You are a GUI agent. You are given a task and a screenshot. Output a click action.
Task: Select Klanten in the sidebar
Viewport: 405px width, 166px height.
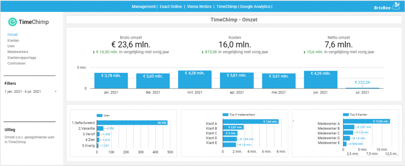pos(13,40)
